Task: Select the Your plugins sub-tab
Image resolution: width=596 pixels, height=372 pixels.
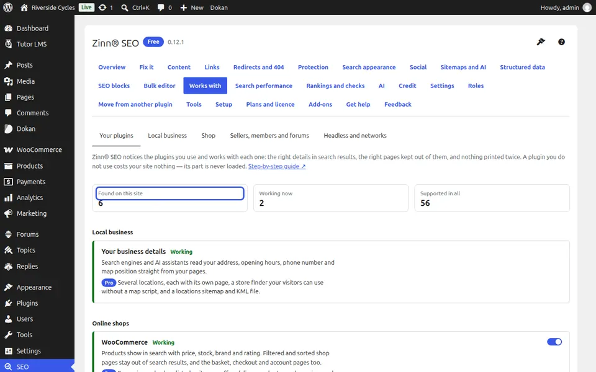Action: 116,136
